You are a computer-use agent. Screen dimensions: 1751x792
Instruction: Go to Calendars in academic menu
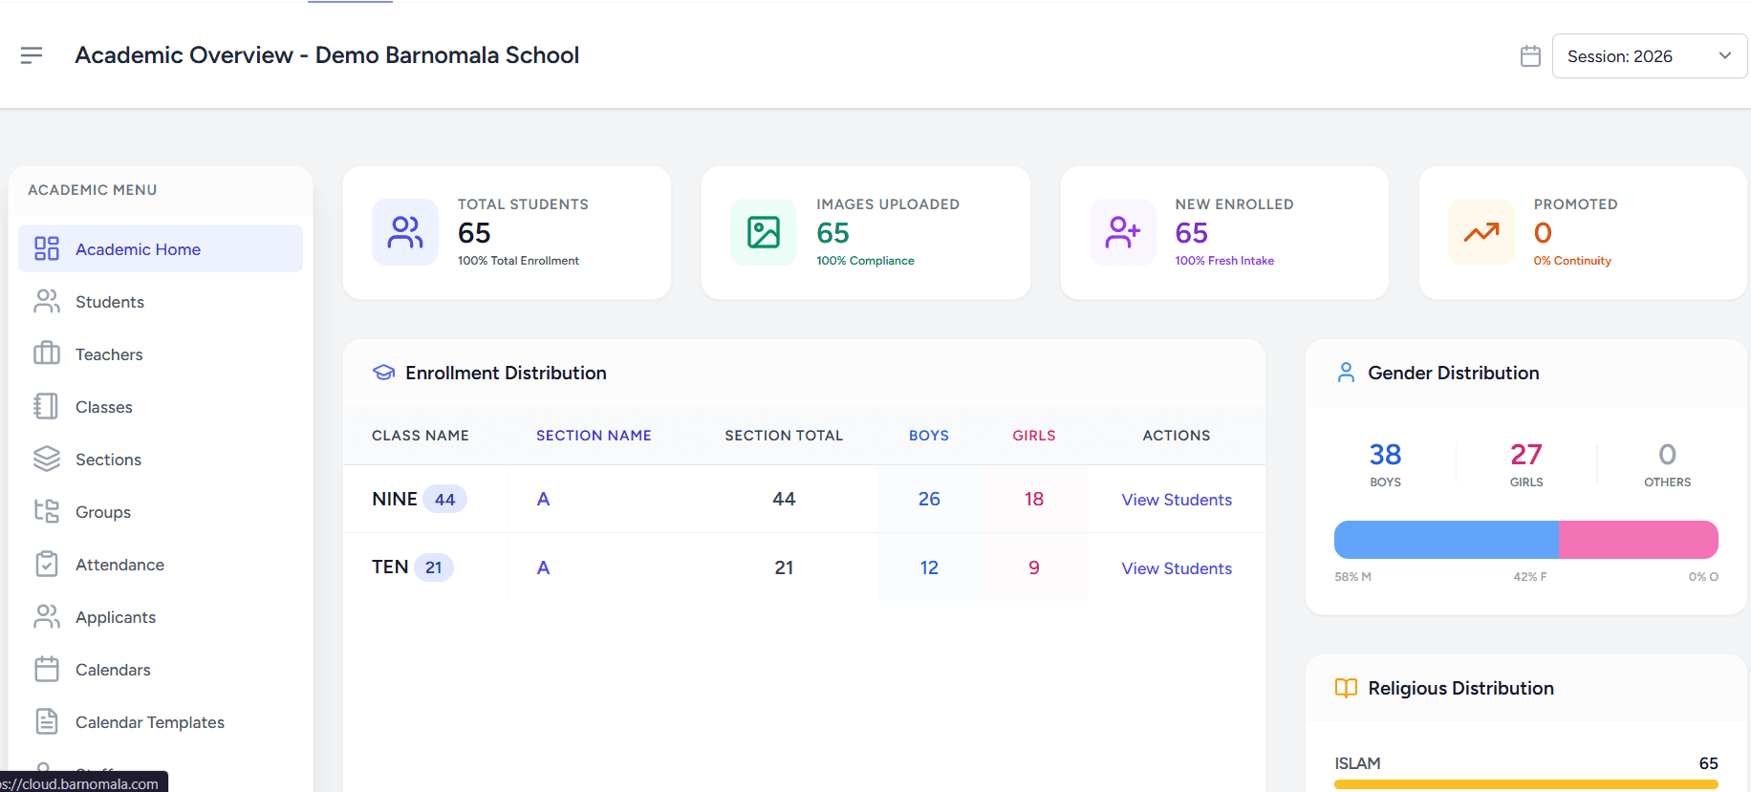point(161,669)
